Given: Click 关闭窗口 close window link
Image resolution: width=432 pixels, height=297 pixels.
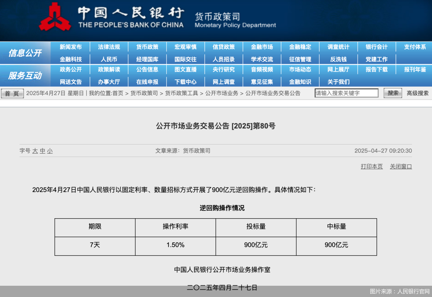Looking at the screenshot, I should (401, 166).
